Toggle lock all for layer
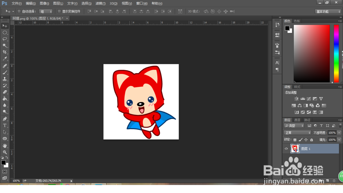This screenshot has width=343, height=193. pyautogui.click(x=311, y=140)
